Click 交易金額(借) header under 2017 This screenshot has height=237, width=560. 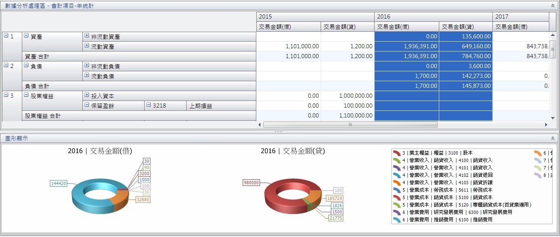(521, 27)
